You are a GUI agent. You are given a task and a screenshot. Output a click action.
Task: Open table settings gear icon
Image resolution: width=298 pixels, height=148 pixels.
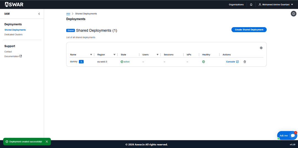(261, 48)
